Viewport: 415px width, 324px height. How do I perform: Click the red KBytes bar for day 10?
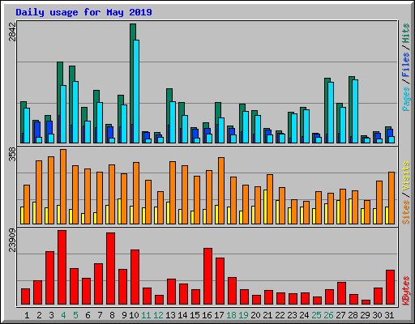click(x=135, y=277)
